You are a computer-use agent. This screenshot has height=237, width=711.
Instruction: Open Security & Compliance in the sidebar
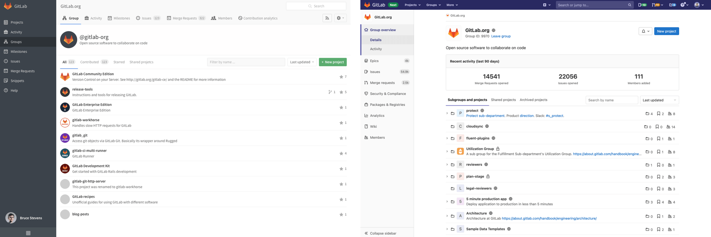387,94
